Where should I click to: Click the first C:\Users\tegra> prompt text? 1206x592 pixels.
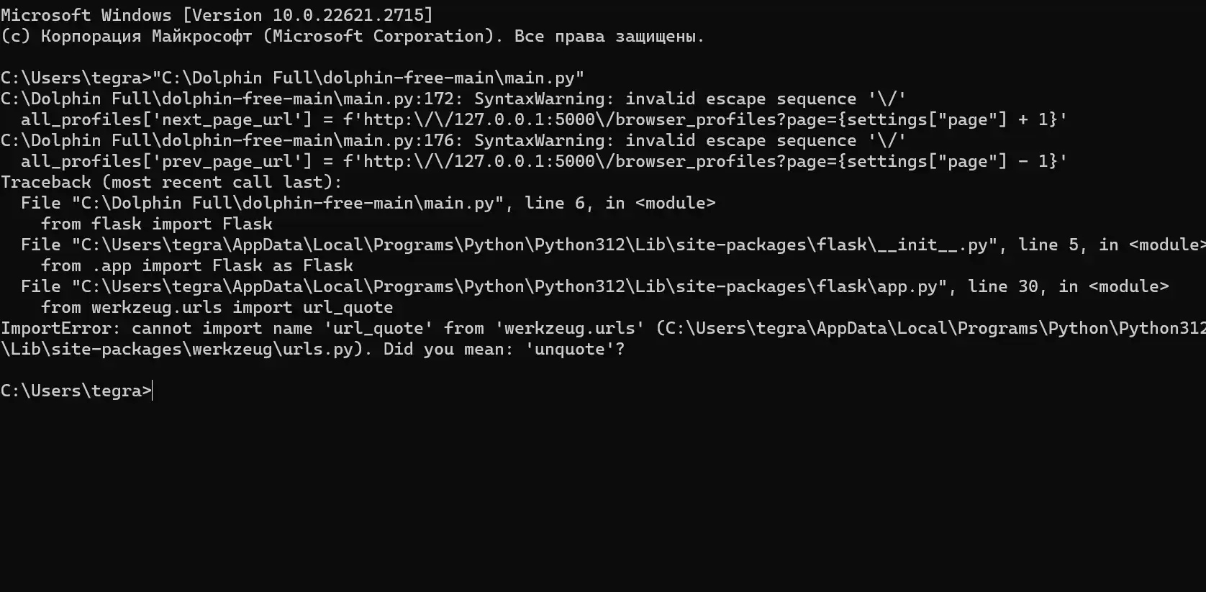click(76, 78)
